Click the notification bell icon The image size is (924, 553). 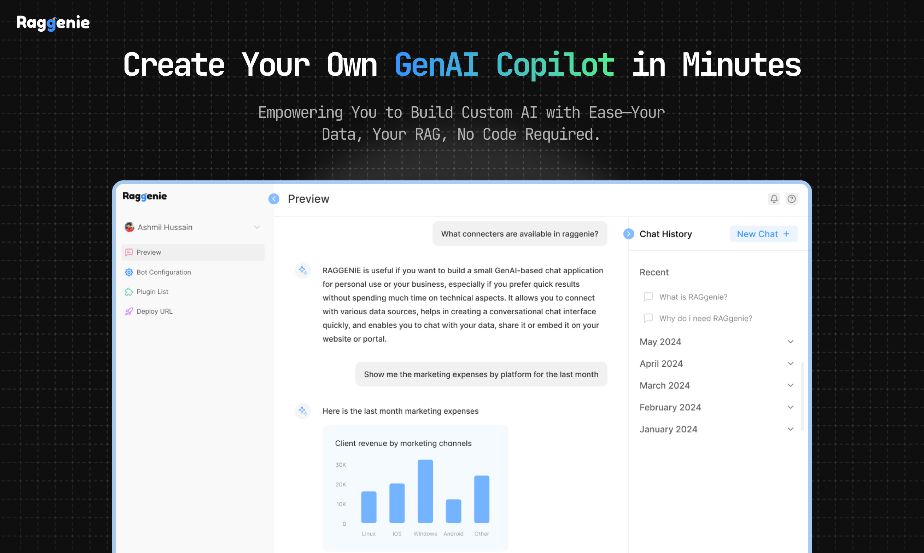coord(774,199)
